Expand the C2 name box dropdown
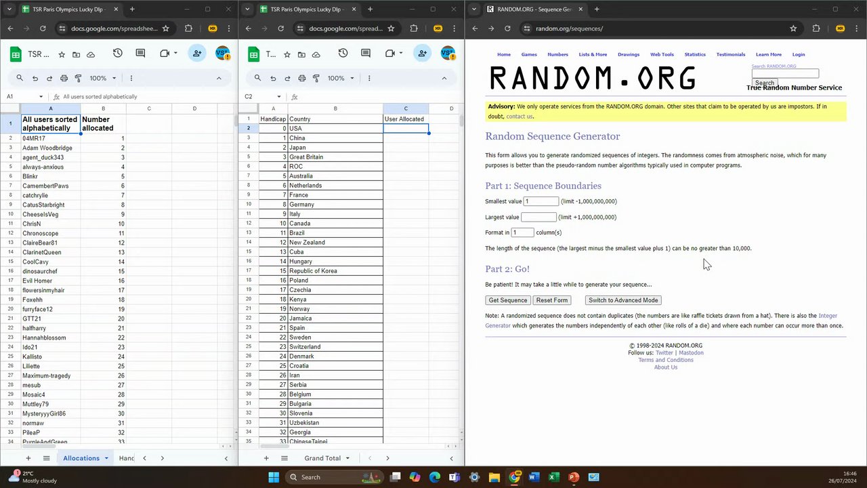This screenshot has width=867, height=488. pos(278,97)
